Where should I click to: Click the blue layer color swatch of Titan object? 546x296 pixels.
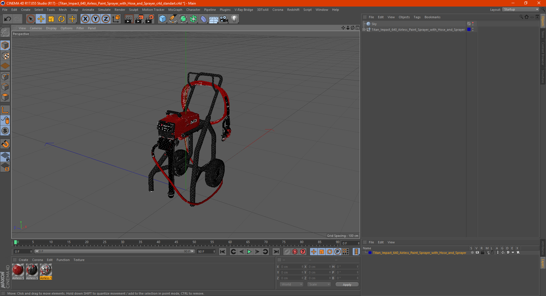[x=469, y=29]
